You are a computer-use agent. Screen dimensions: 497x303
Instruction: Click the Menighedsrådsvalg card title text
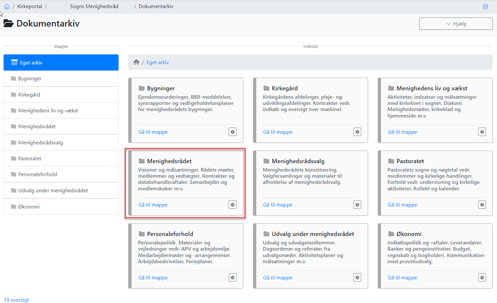[x=298, y=161]
